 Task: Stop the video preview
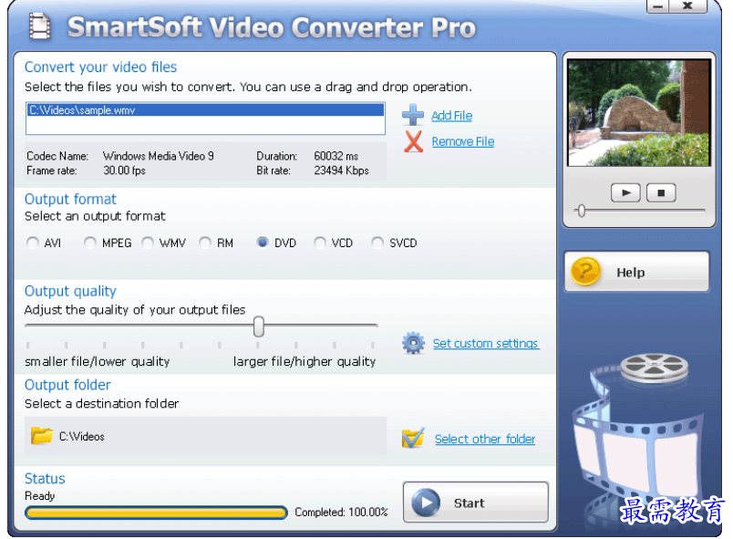(661, 192)
